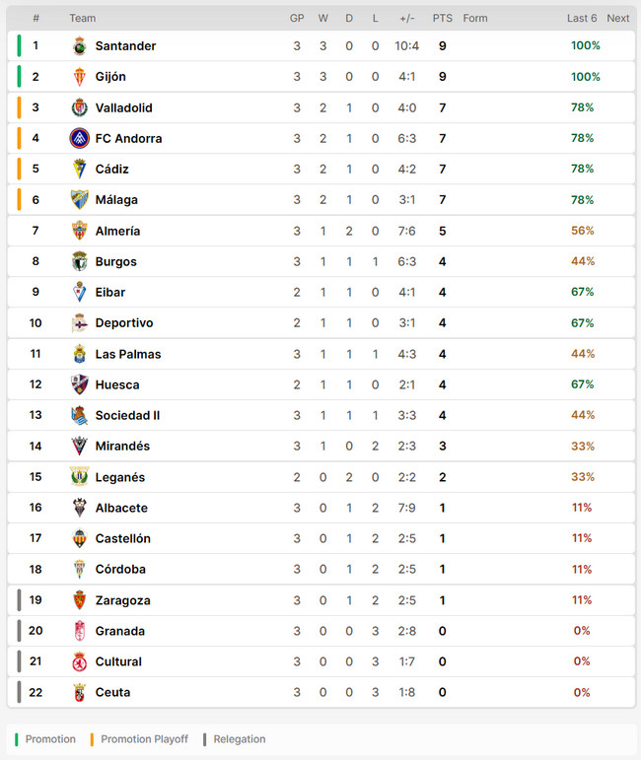Click the Last 6 column header
Viewport: 641px width, 760px height.
(582, 19)
